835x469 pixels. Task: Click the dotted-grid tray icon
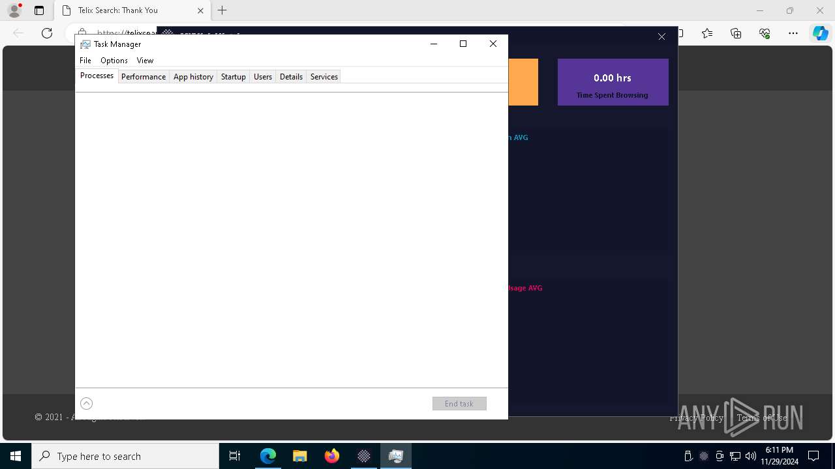704,456
